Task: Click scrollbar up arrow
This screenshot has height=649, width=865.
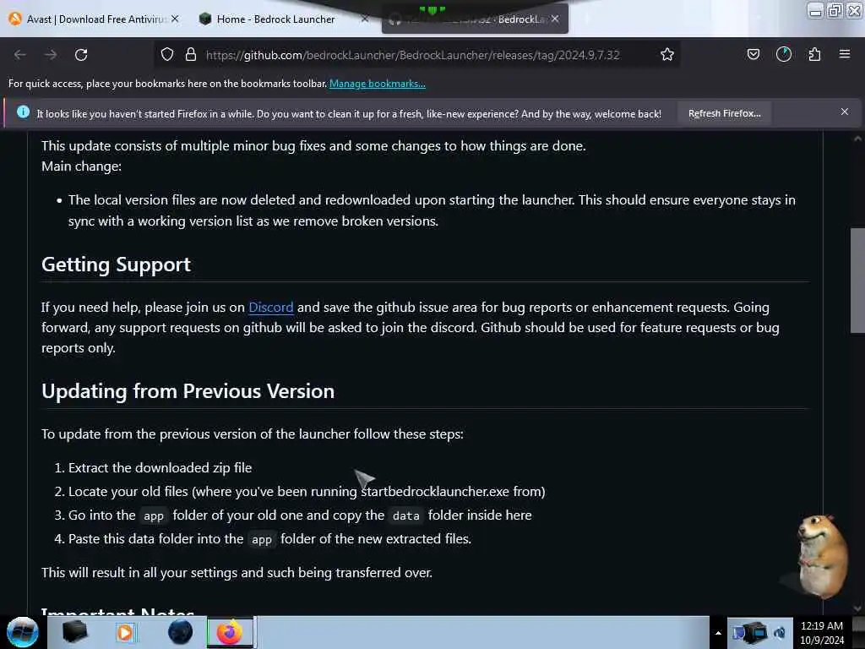Action: pos(857,139)
